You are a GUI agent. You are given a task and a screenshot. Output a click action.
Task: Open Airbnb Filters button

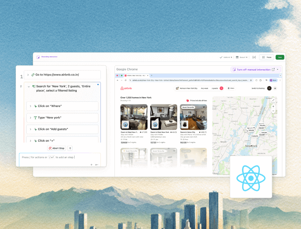pos(231,88)
